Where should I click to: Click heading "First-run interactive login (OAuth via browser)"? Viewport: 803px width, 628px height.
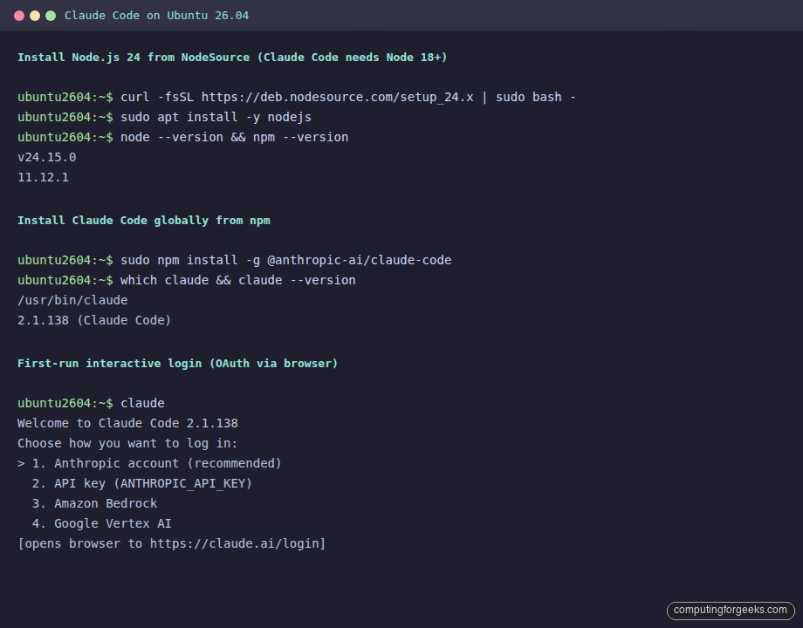tap(178, 364)
